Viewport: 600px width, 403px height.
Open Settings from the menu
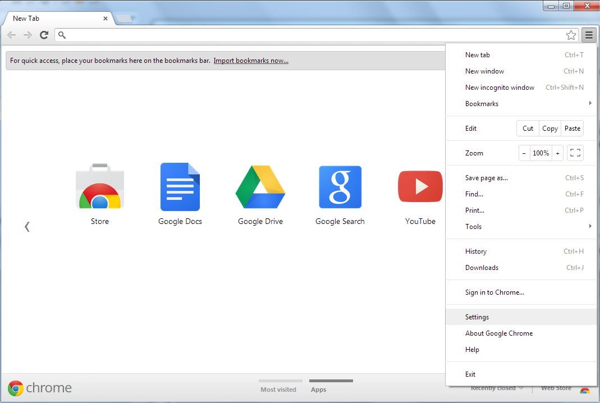pyautogui.click(x=521, y=317)
